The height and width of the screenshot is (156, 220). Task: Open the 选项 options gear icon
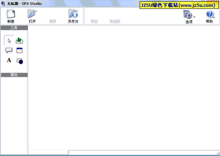(188, 15)
